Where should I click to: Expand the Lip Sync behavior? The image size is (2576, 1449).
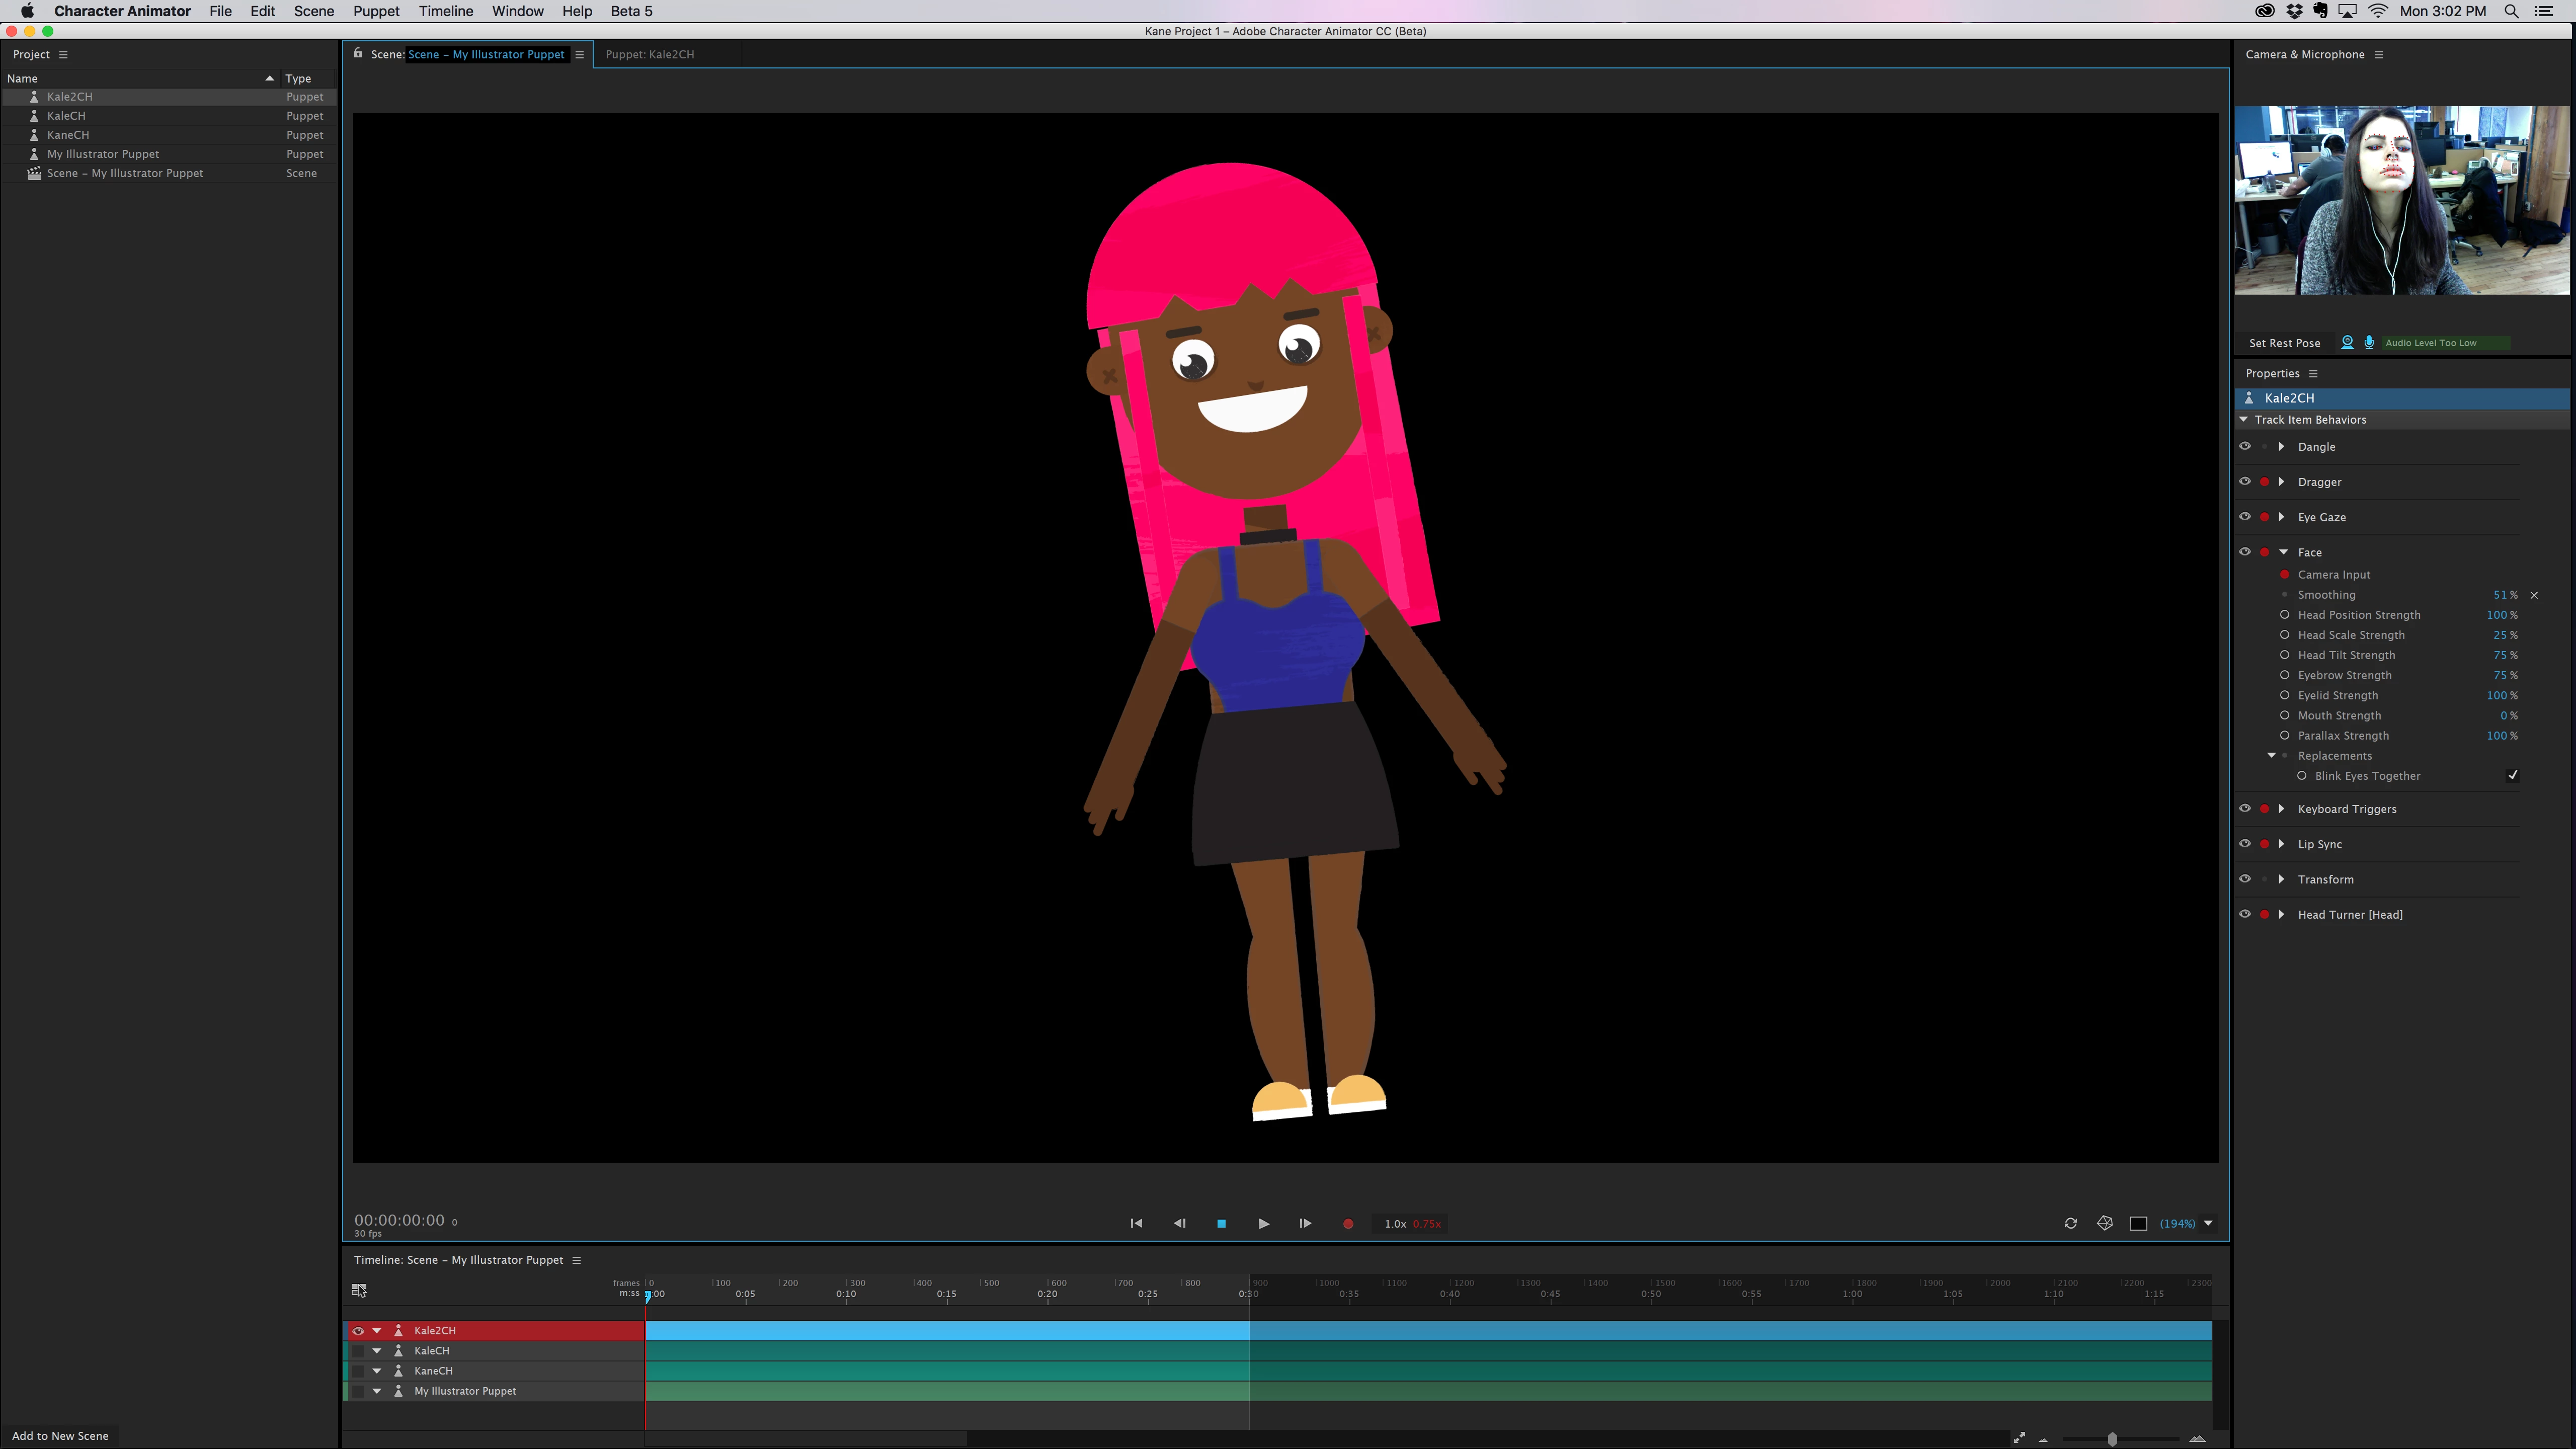(2281, 843)
